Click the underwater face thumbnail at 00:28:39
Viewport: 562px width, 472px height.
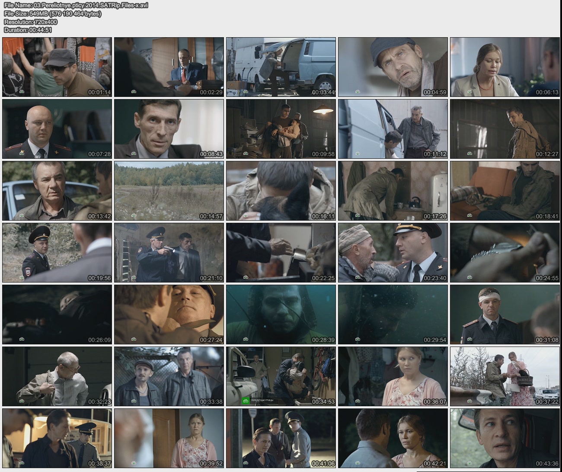click(281, 315)
